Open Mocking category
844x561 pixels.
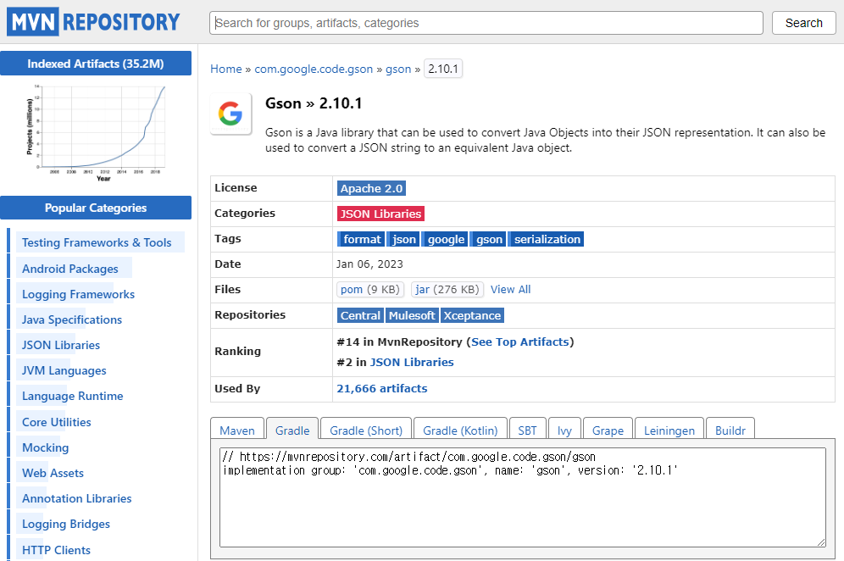click(x=45, y=447)
